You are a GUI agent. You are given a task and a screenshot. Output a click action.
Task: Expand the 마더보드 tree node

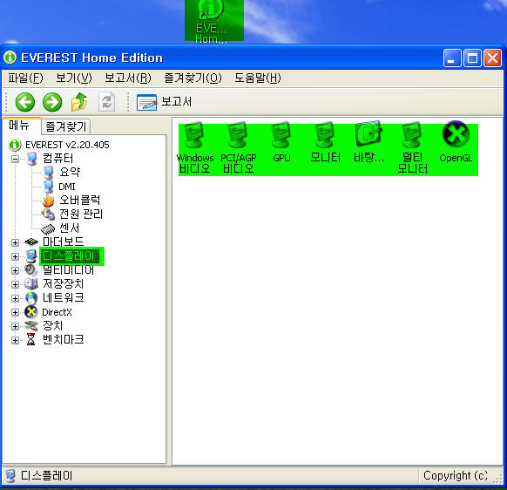click(15, 242)
